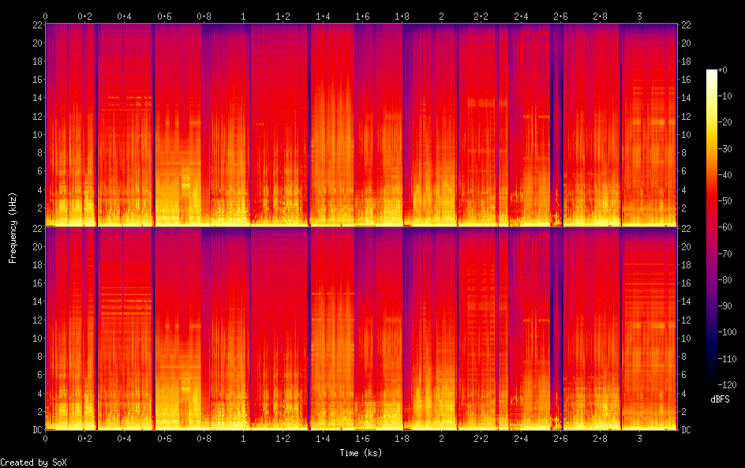Click the 0.8 tick on top time axis
Viewport: 745px width, 468px height.
coord(204,16)
